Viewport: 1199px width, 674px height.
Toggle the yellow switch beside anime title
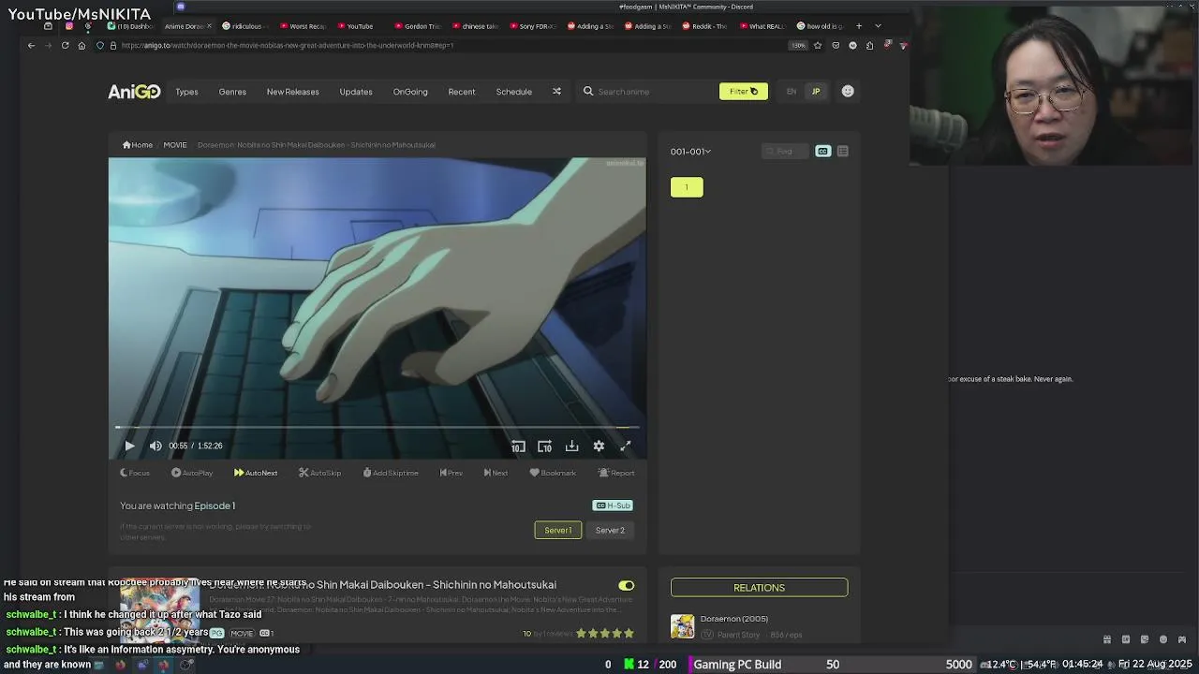coord(626,586)
